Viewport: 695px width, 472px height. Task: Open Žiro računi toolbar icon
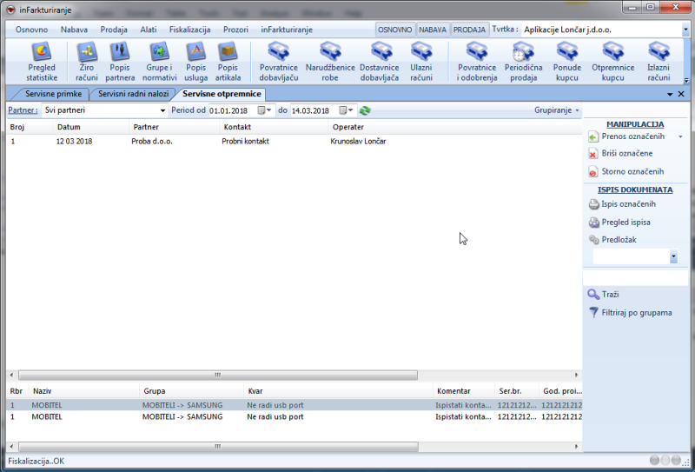pos(86,62)
